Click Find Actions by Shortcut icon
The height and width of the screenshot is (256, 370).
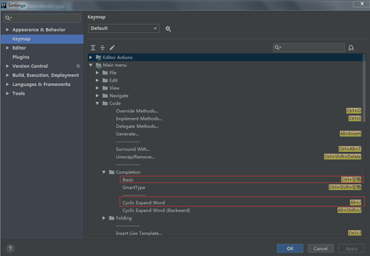coord(351,48)
